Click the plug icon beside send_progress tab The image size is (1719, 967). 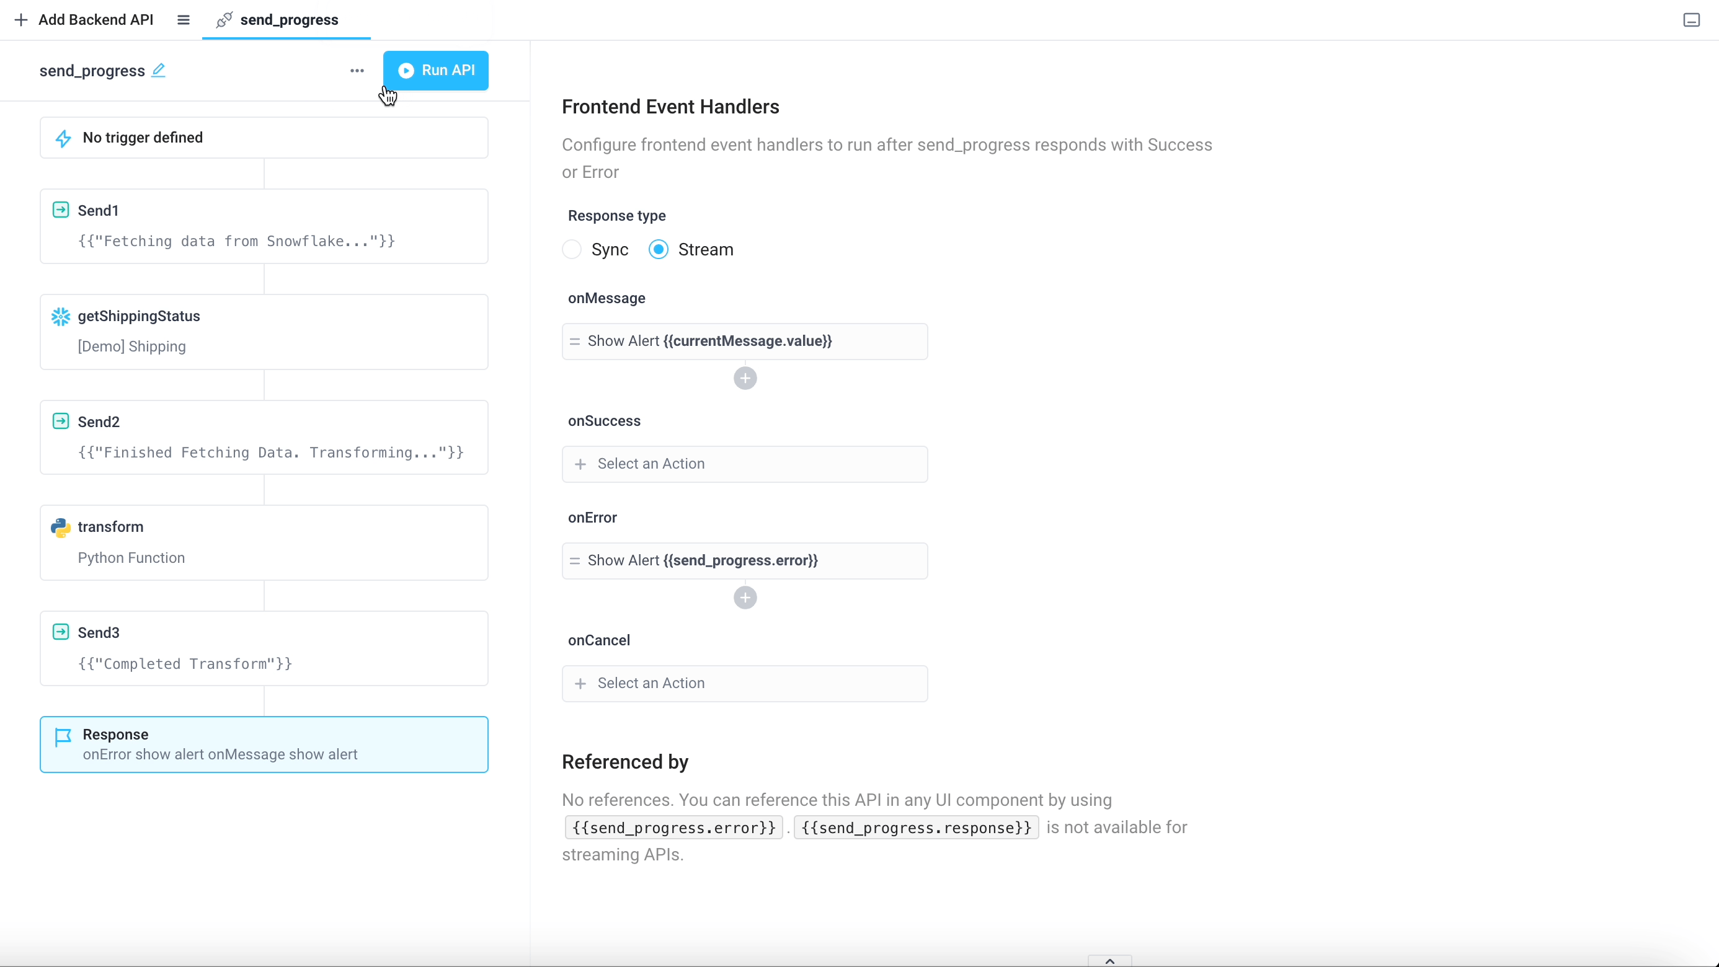pos(224,20)
